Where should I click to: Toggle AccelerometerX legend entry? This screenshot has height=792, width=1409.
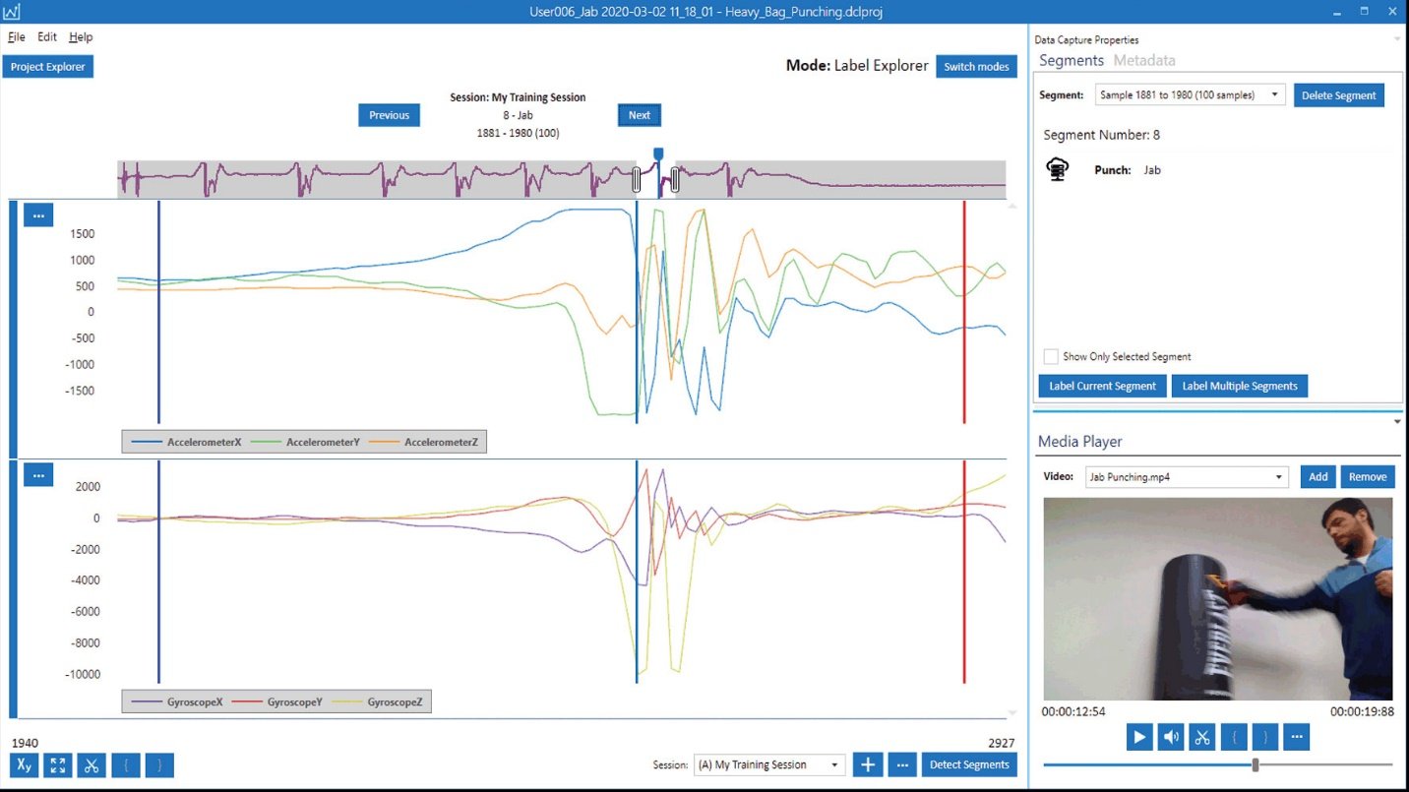tap(186, 443)
